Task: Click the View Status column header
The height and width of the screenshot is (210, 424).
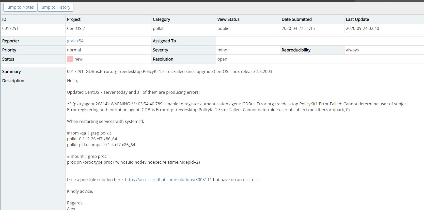Action: click(228, 19)
